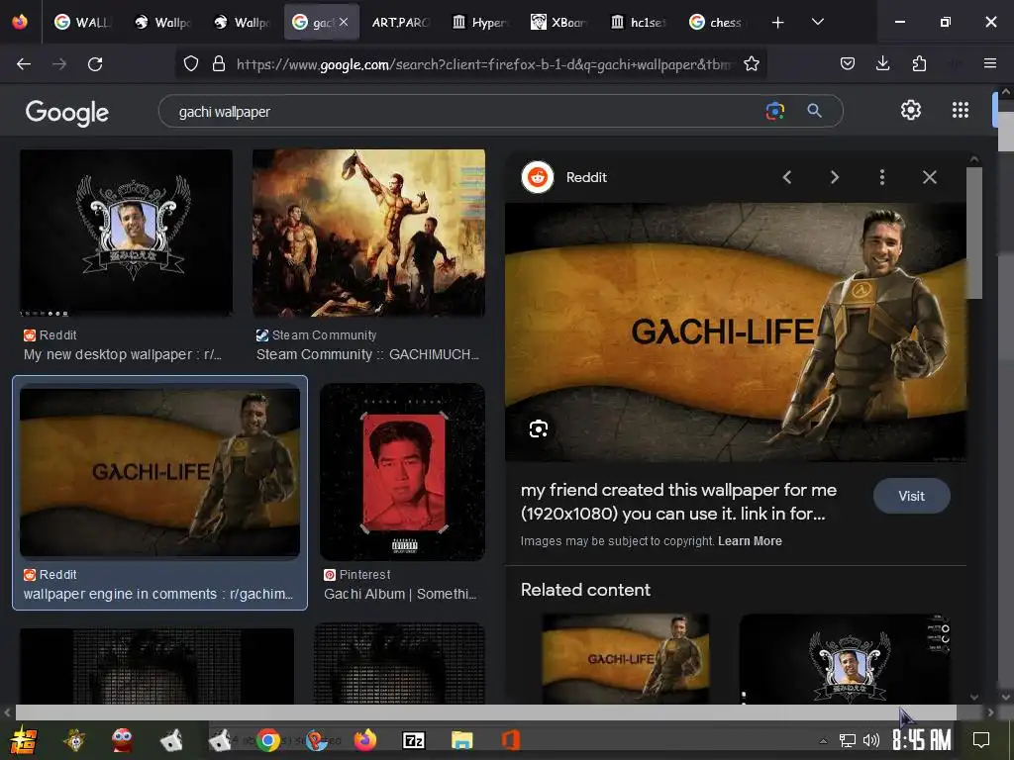Open the notifications action center
The image size is (1014, 760).
pos(981,739)
